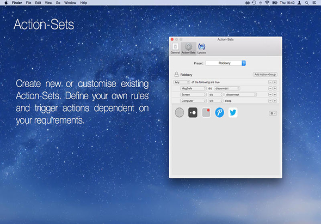This screenshot has height=224, width=321.
Task: Click the lock icon next to Robbery
Action: [176, 75]
